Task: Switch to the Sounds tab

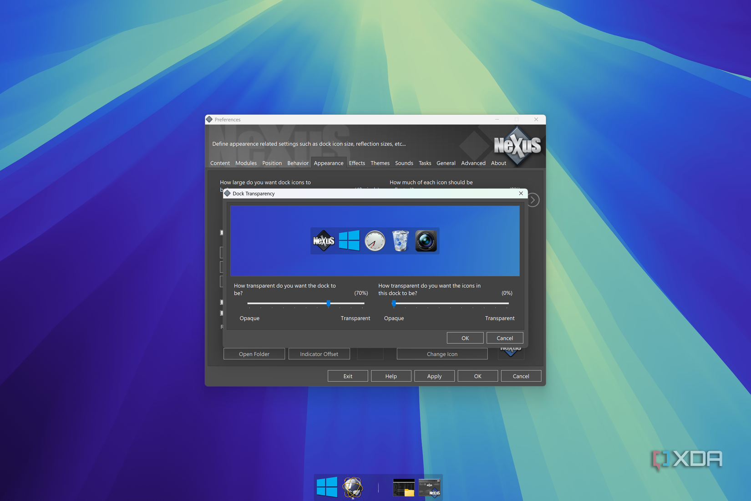Action: (x=404, y=163)
